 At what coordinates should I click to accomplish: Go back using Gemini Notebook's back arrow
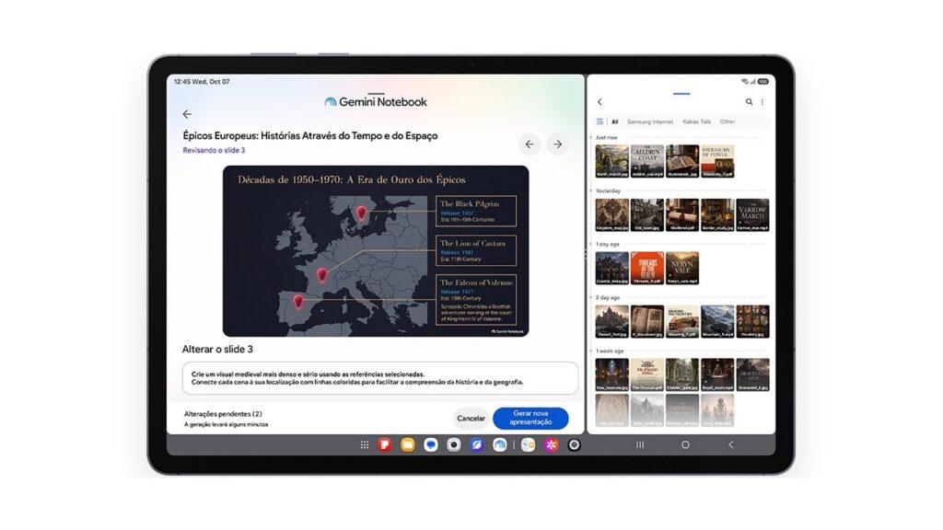187,114
